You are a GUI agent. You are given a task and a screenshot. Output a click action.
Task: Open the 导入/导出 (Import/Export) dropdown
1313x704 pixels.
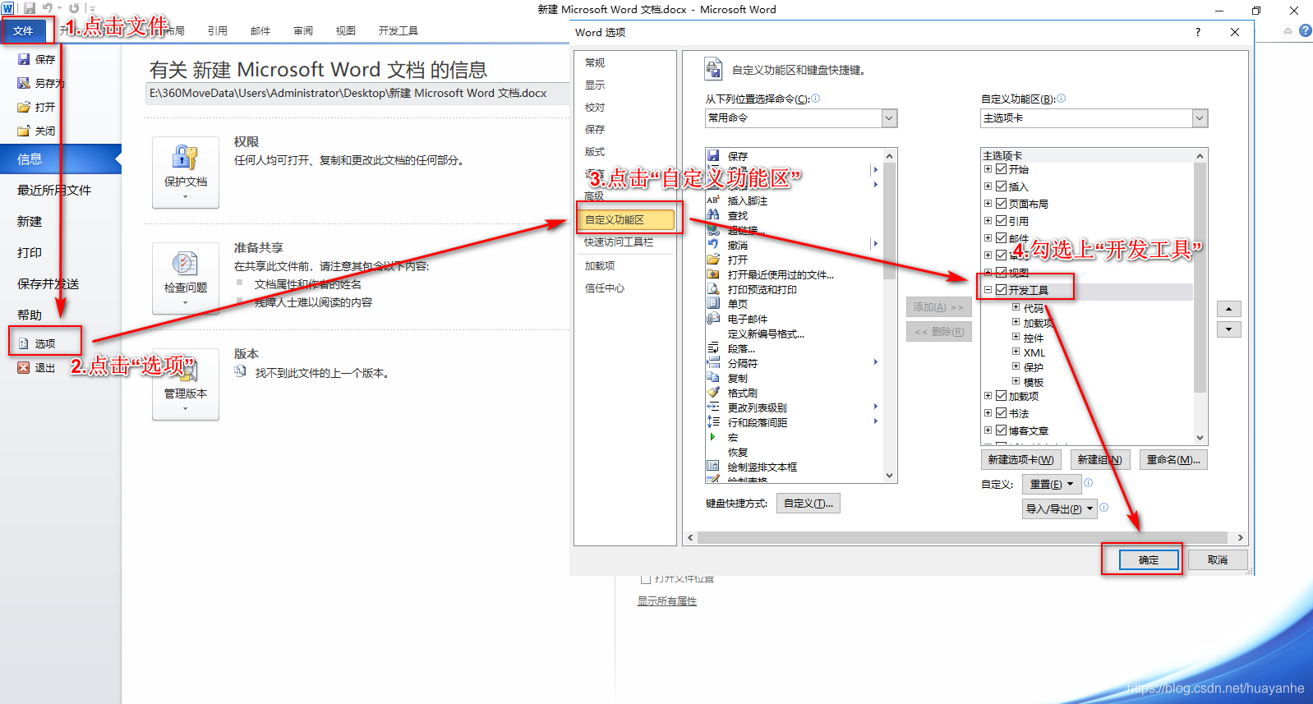pyautogui.click(x=1059, y=508)
